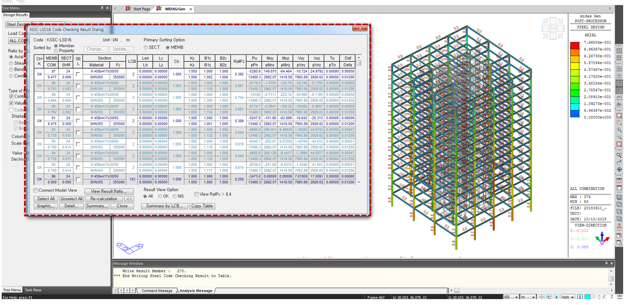Click the results table vertical scrollbar

point(359,120)
